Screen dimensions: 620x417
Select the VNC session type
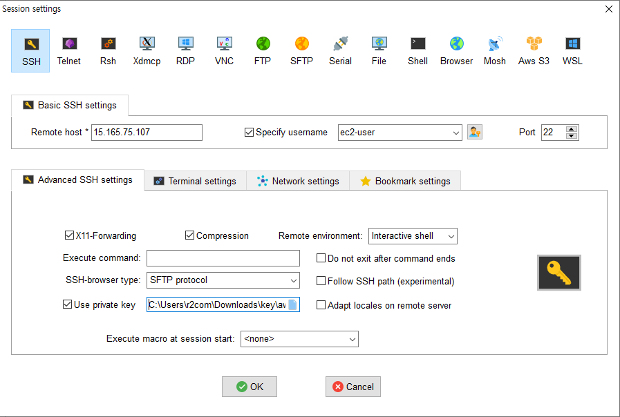[x=224, y=50]
